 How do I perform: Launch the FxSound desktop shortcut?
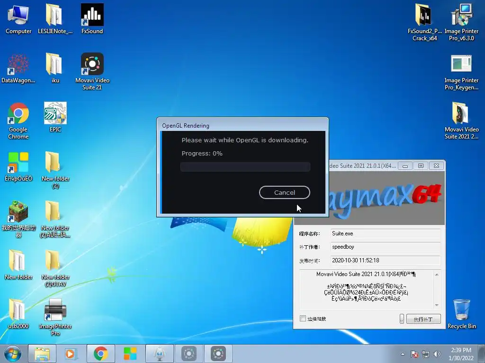[x=92, y=19]
